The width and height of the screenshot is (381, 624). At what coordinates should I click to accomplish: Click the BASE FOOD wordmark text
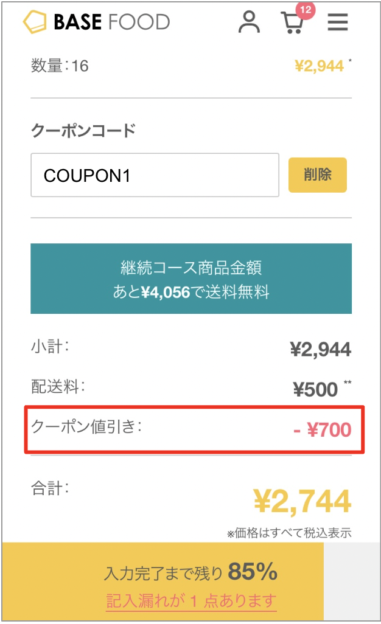coord(111,23)
